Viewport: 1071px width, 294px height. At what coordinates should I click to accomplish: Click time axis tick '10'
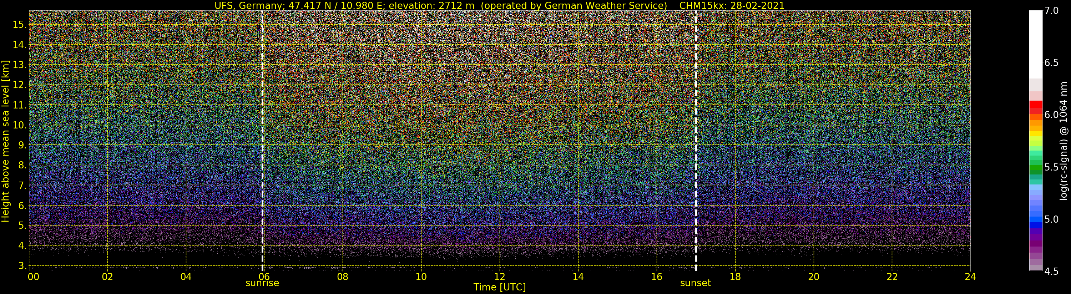421,277
